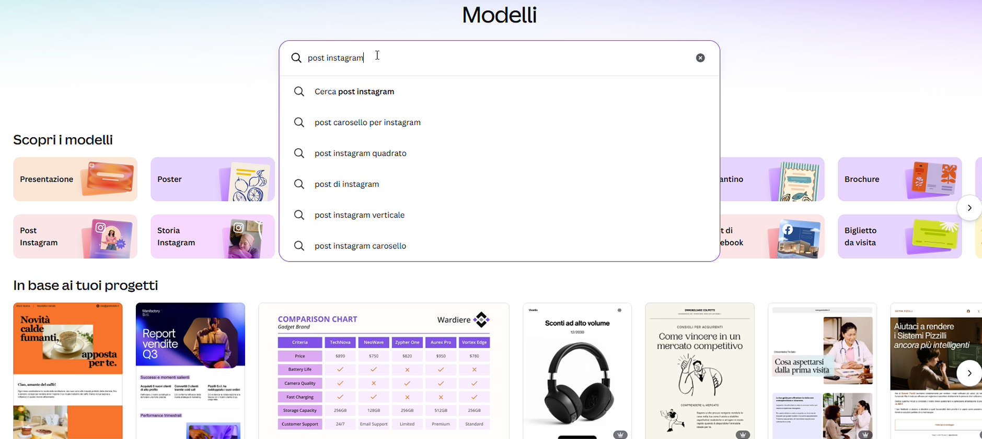Choose suggestion 'post carosello per instagram'
This screenshot has width=982, height=439.
pyautogui.click(x=499, y=122)
